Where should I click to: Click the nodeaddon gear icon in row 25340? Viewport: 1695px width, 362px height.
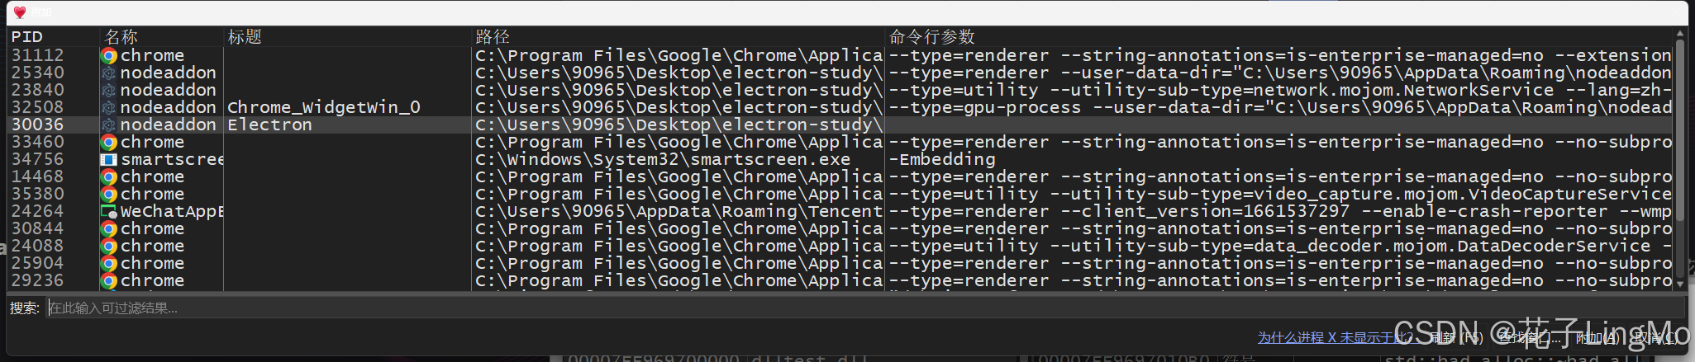pyautogui.click(x=109, y=73)
